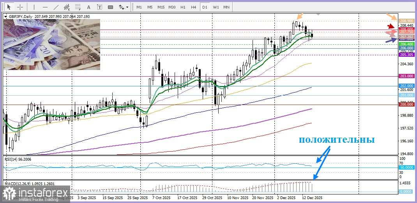The width and height of the screenshot is (417, 203).
Task: Select the 206.400 green level label
Action: [406, 44]
